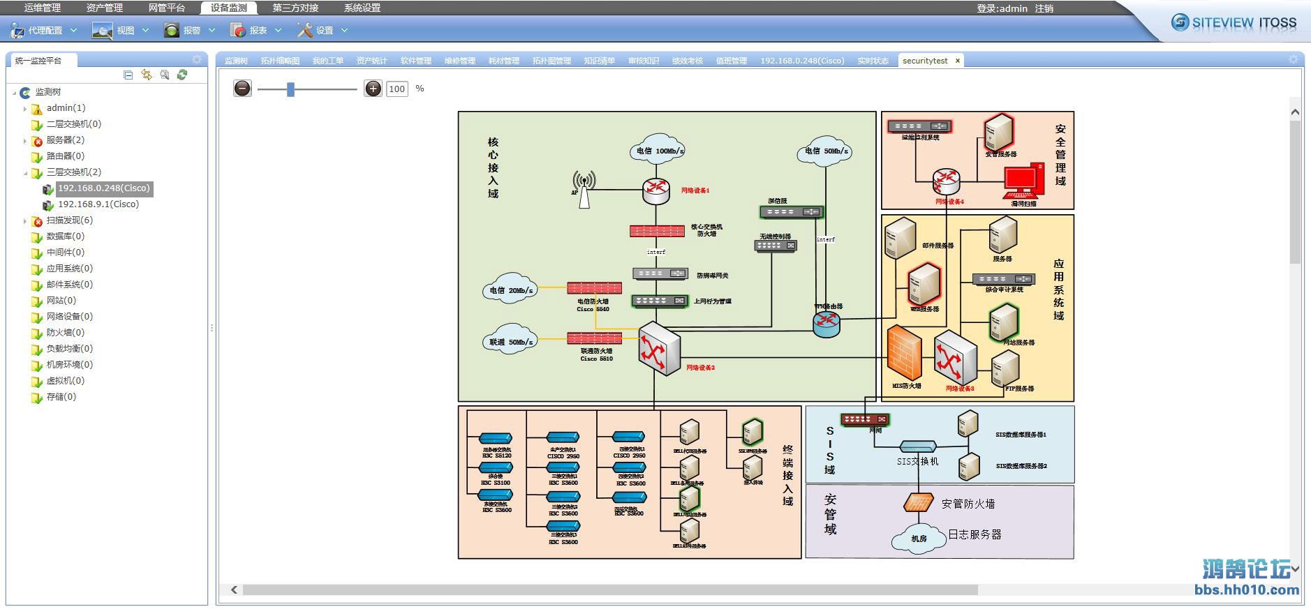Click the 机房 cloud icon
Screen dimensions: 1311x609
(x=919, y=538)
